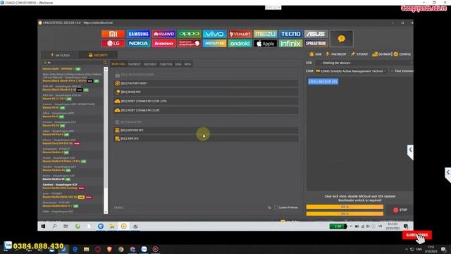451x254 pixels.
Task: Select the Huawei brand logo
Action: click(x=163, y=34)
